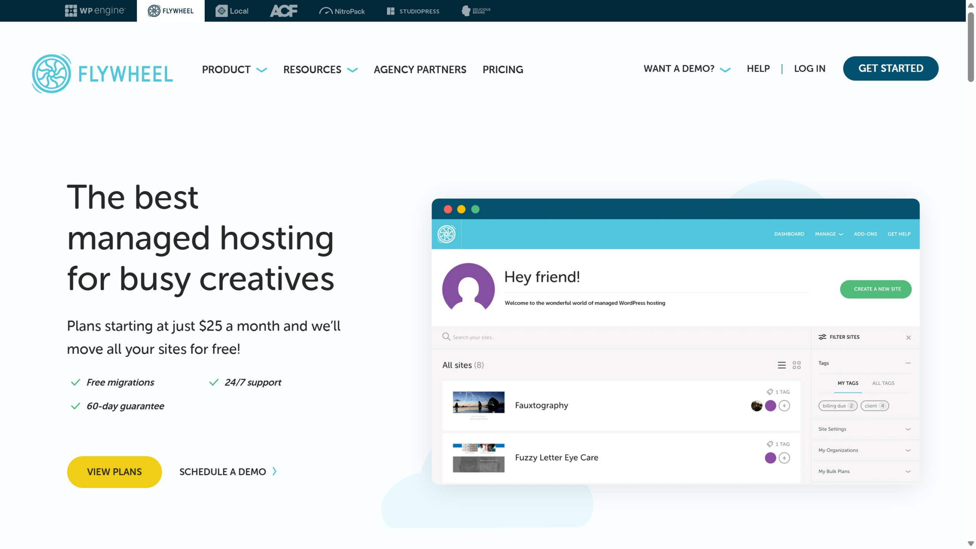Click the "60-day guarantee" text

click(x=125, y=406)
